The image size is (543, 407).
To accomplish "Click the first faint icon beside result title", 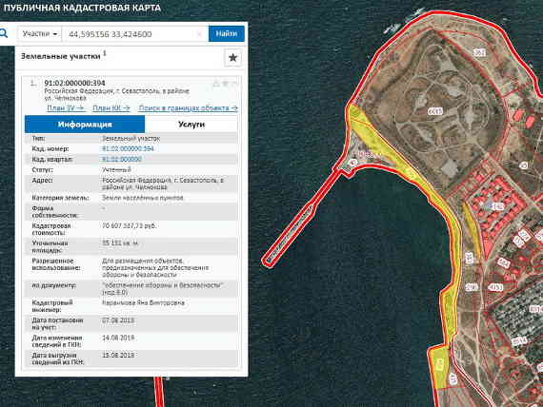I will coord(216,84).
